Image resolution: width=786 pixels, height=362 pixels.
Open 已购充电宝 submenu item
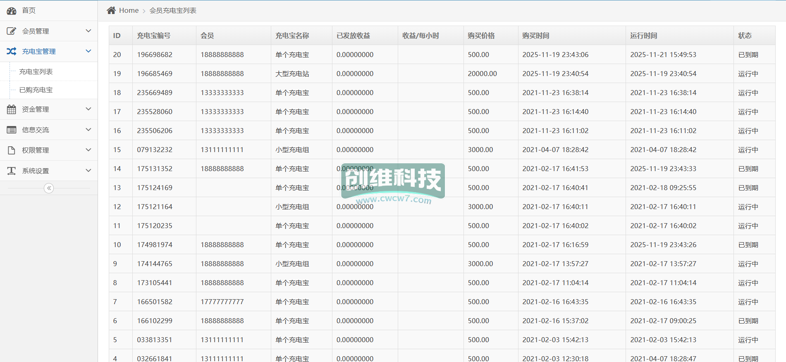click(36, 90)
